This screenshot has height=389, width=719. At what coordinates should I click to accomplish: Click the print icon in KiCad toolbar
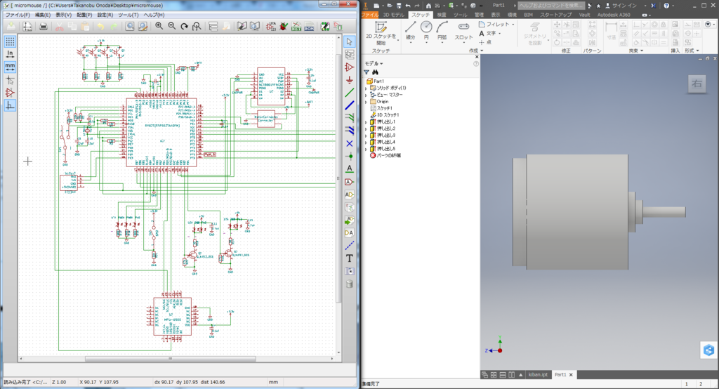(x=44, y=27)
